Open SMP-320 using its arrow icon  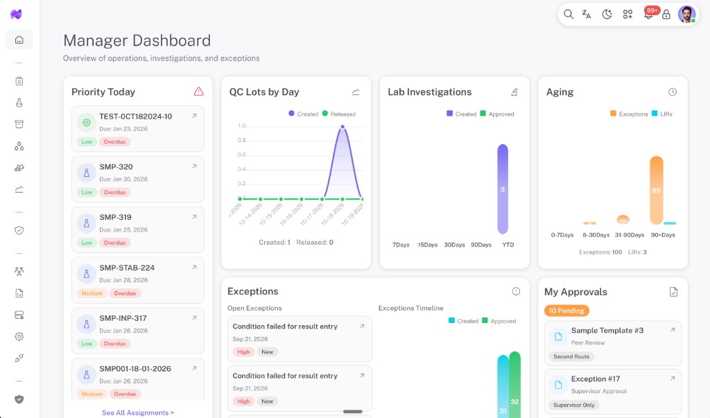coord(194,166)
